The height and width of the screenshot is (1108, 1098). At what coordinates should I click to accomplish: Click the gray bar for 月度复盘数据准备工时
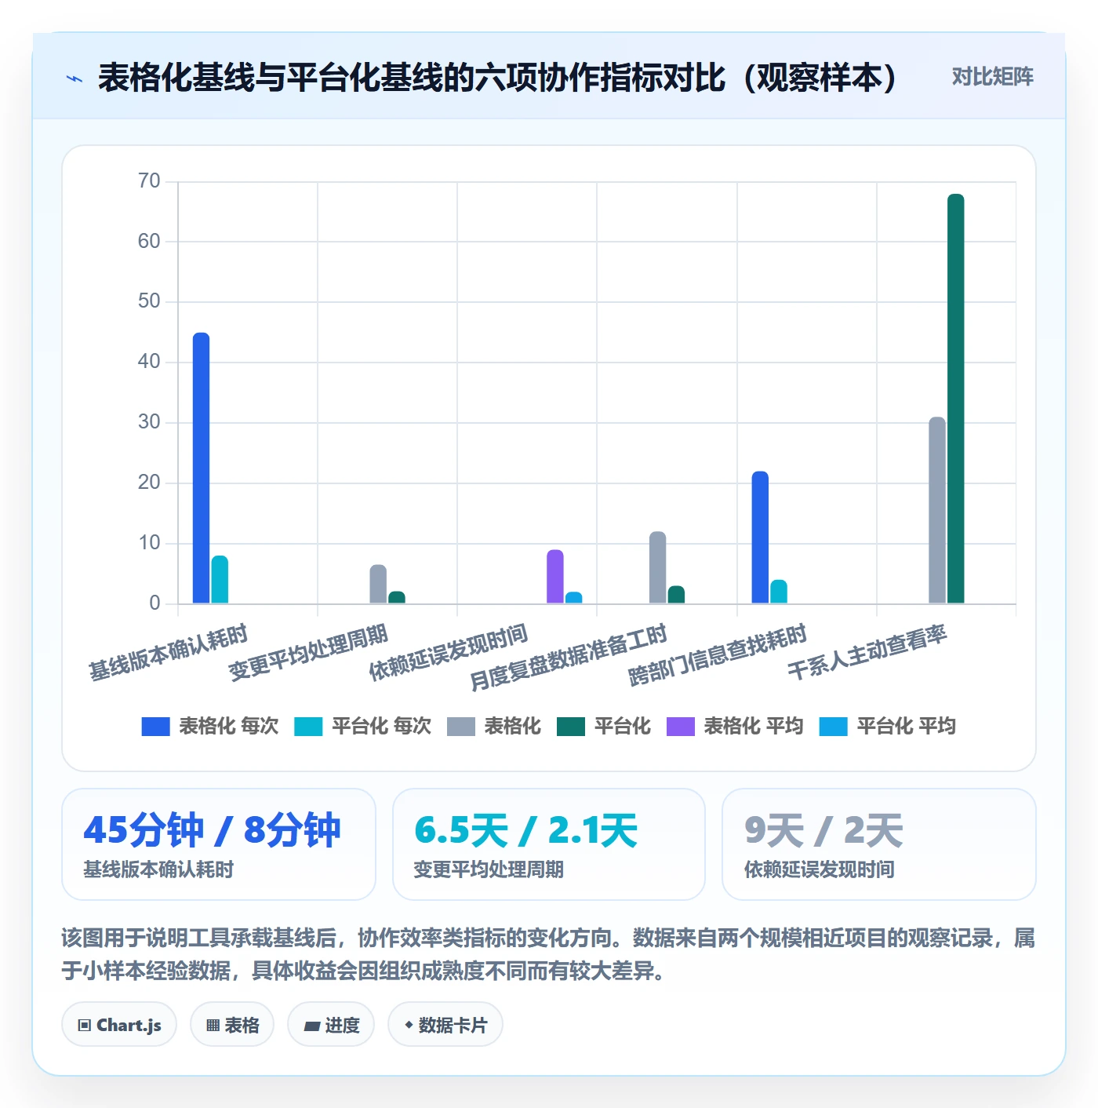click(x=657, y=567)
